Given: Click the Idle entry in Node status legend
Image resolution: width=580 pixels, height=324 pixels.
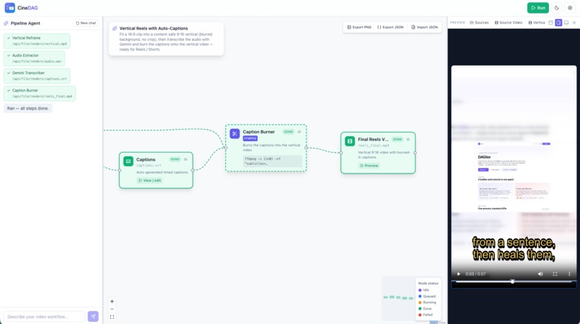Looking at the screenshot, I should coord(424,290).
